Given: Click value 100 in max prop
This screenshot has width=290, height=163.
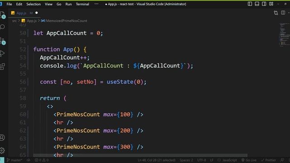Looking at the screenshot, I should pyautogui.click(x=125, y=115).
